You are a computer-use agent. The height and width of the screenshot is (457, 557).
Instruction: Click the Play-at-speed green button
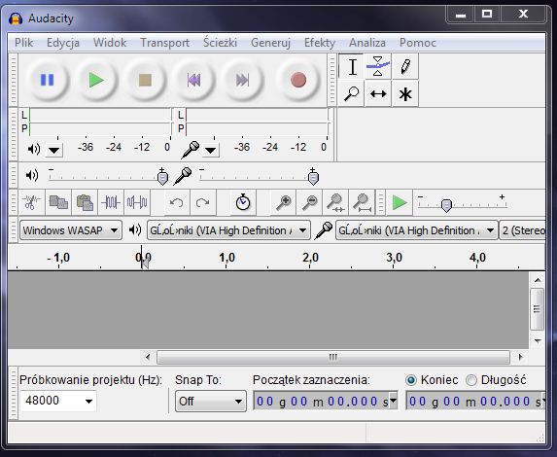point(400,202)
